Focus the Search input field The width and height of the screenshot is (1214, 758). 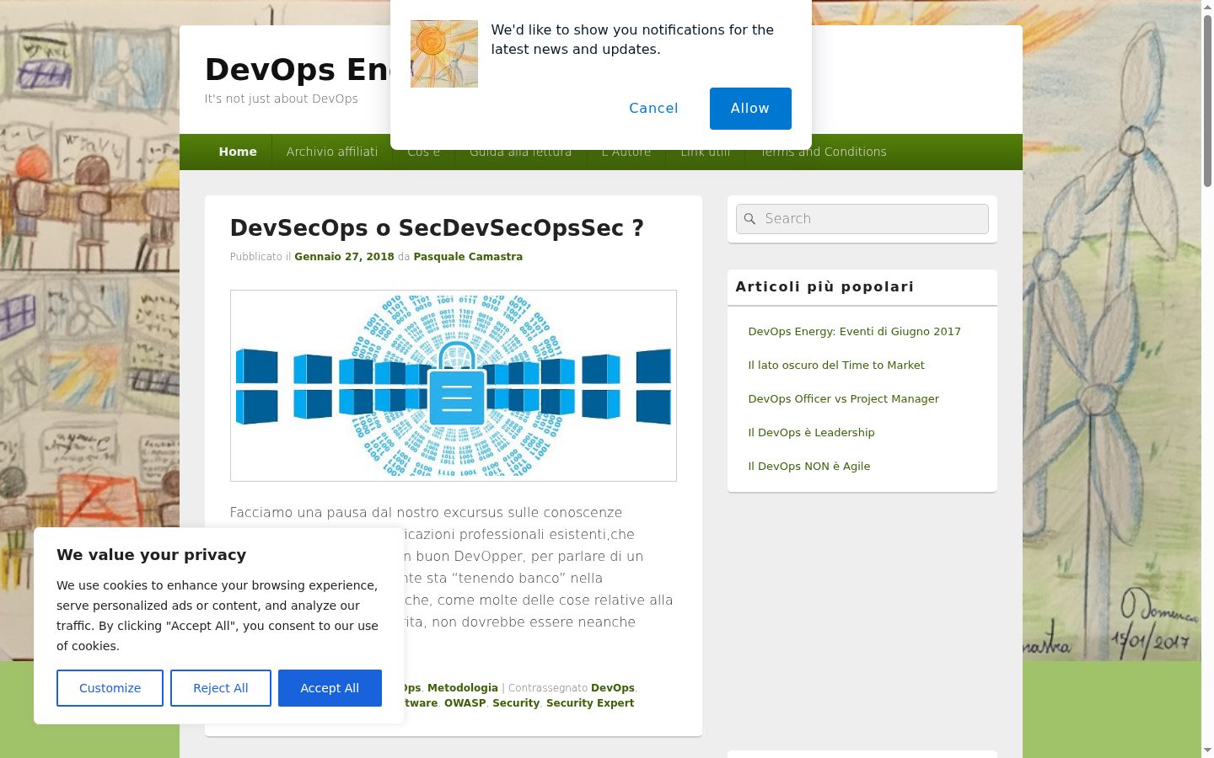click(x=862, y=219)
